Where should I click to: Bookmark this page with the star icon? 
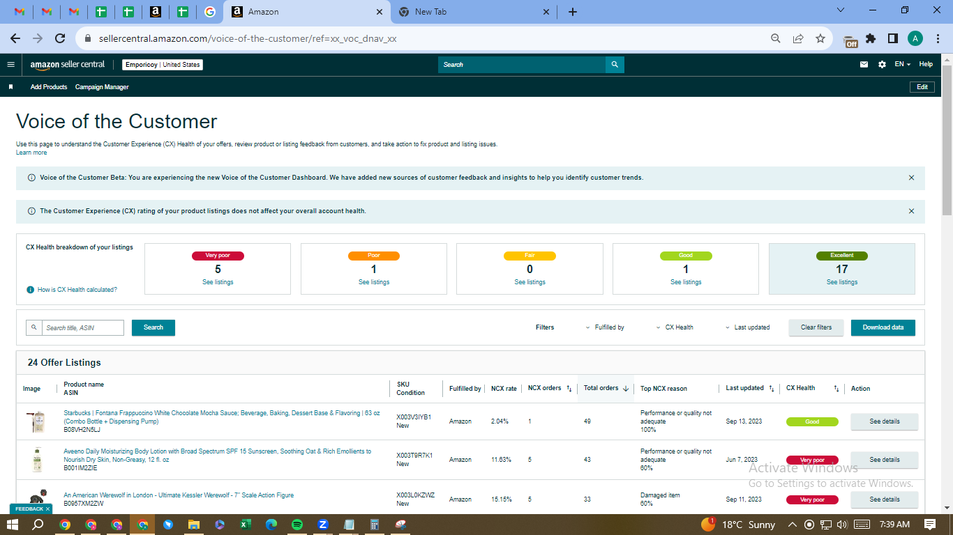[820, 39]
